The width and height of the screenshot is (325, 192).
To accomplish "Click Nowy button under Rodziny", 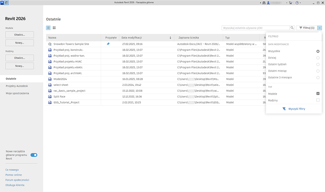I will coord(20,66).
